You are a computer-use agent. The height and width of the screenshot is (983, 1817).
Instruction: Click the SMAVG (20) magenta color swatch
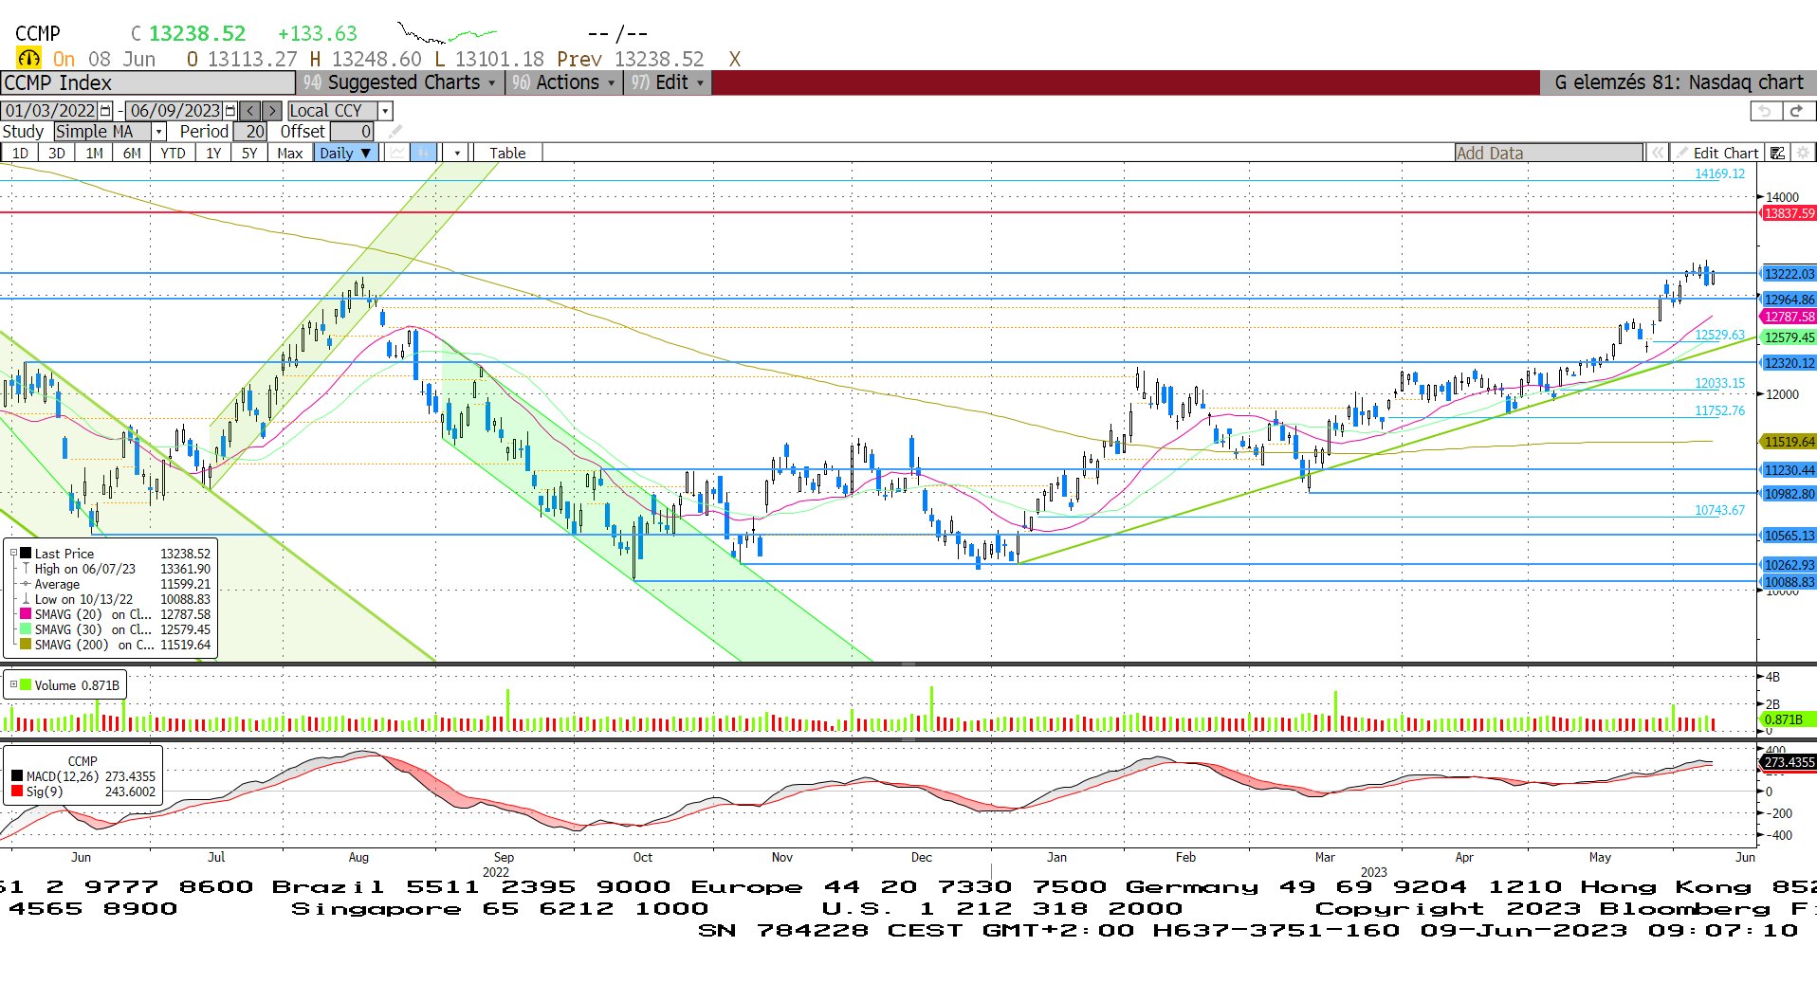click(26, 614)
